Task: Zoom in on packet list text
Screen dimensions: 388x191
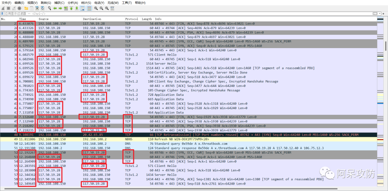Action: point(97,8)
